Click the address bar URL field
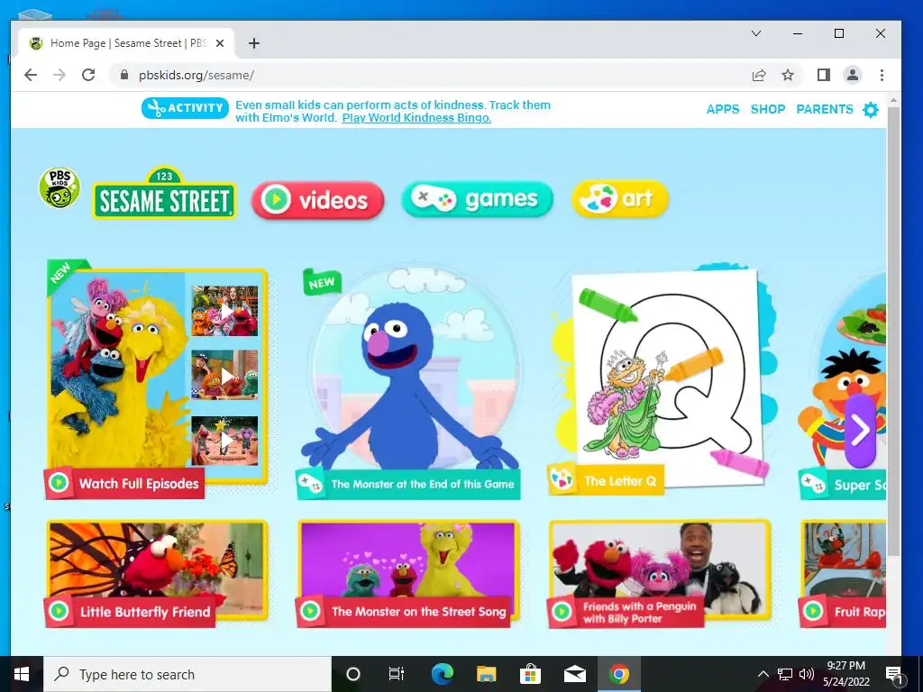The width and height of the screenshot is (923, 692). pyautogui.click(x=435, y=75)
